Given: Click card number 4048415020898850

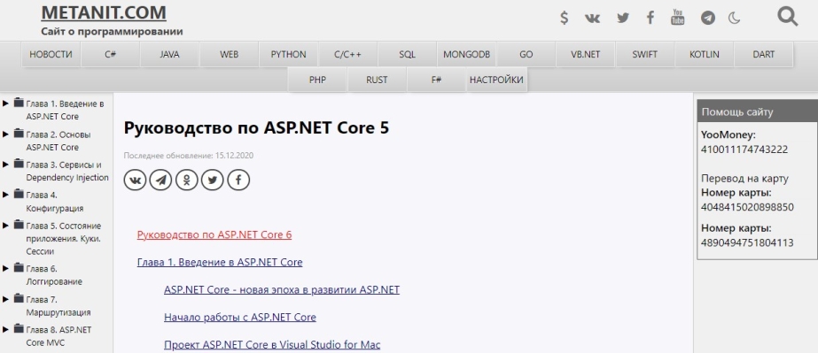Looking at the screenshot, I should tap(747, 207).
